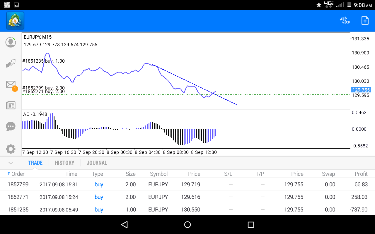Switch to the HISTORY tab

point(64,163)
